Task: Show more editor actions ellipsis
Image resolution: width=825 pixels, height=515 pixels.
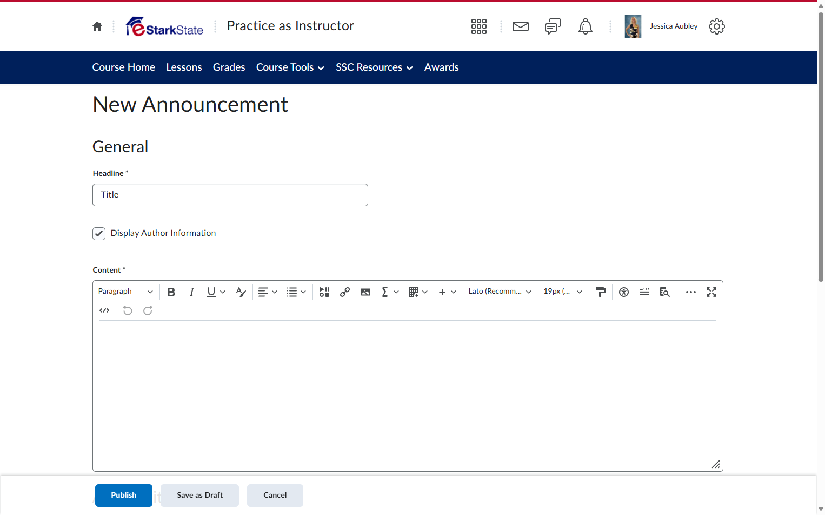Action: click(x=691, y=292)
